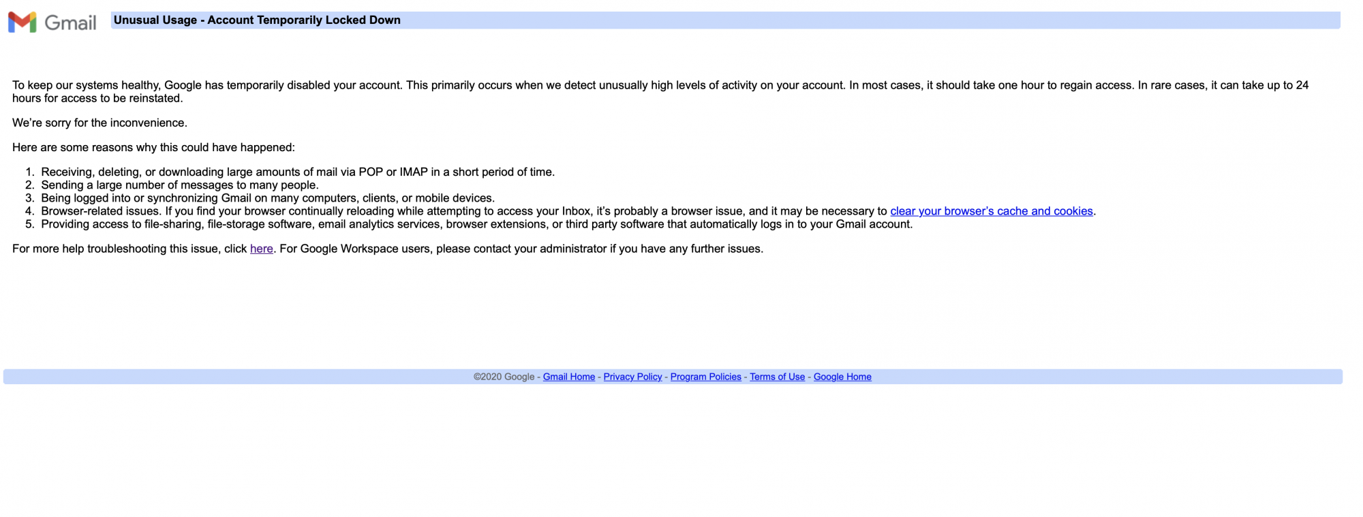Open the Privacy Policy footer link

click(x=632, y=377)
